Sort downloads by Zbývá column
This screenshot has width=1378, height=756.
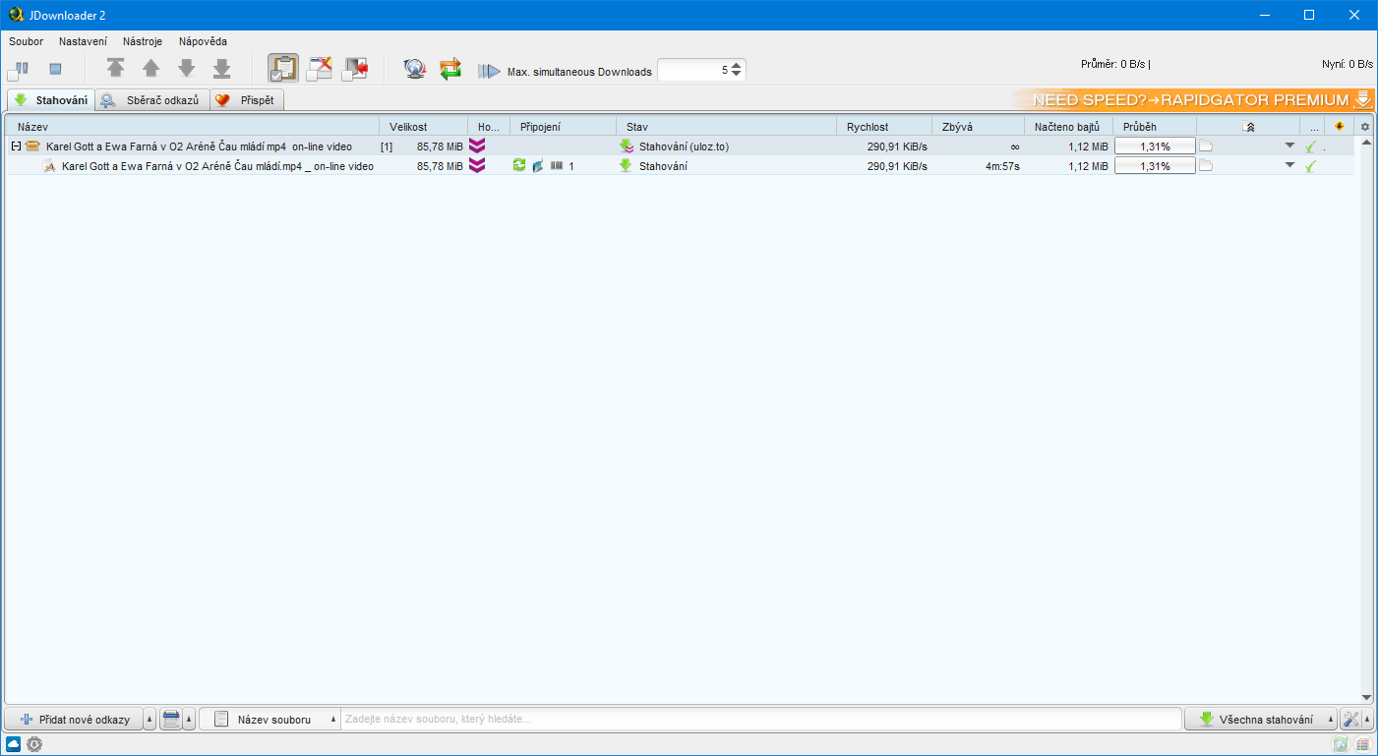(979, 127)
